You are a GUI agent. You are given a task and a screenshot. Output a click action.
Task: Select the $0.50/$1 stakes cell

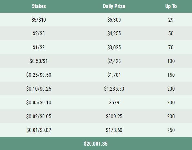tap(39, 61)
